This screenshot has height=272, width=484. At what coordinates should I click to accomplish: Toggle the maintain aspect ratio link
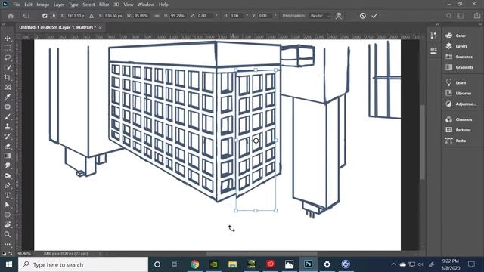157,16
